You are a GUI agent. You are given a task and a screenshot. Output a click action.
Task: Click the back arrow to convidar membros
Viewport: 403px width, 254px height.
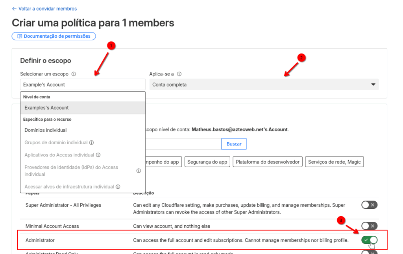(x=15, y=9)
